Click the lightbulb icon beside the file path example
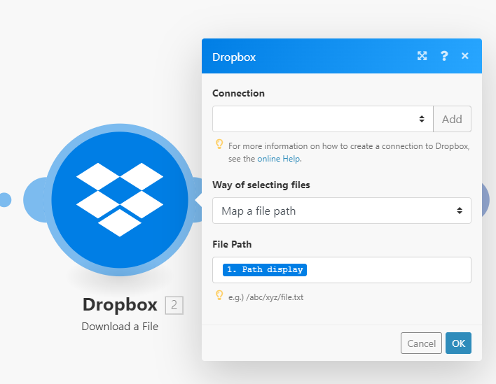The height and width of the screenshot is (384, 496). click(219, 295)
